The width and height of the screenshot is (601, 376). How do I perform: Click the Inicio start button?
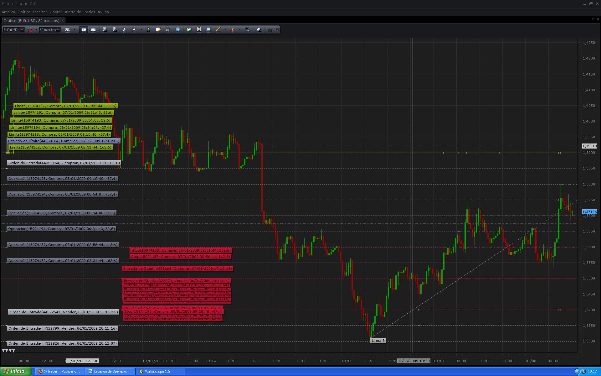coord(16,371)
